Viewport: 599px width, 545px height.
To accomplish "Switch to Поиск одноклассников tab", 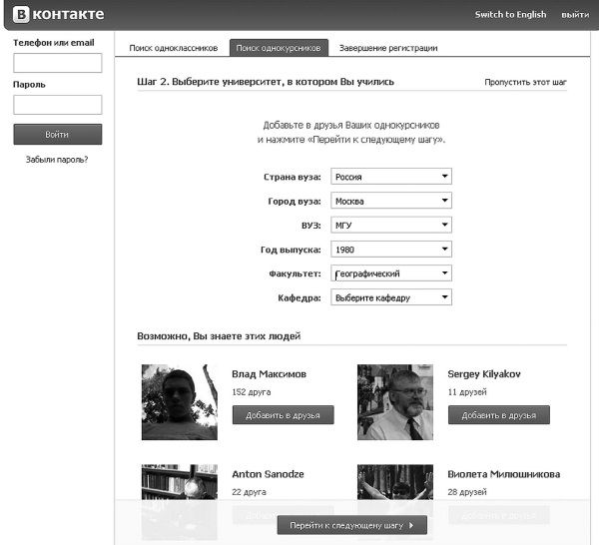I will coord(174,48).
